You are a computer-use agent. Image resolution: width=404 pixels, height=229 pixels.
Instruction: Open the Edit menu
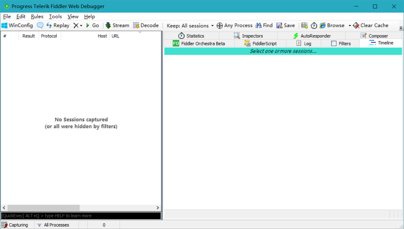click(21, 16)
